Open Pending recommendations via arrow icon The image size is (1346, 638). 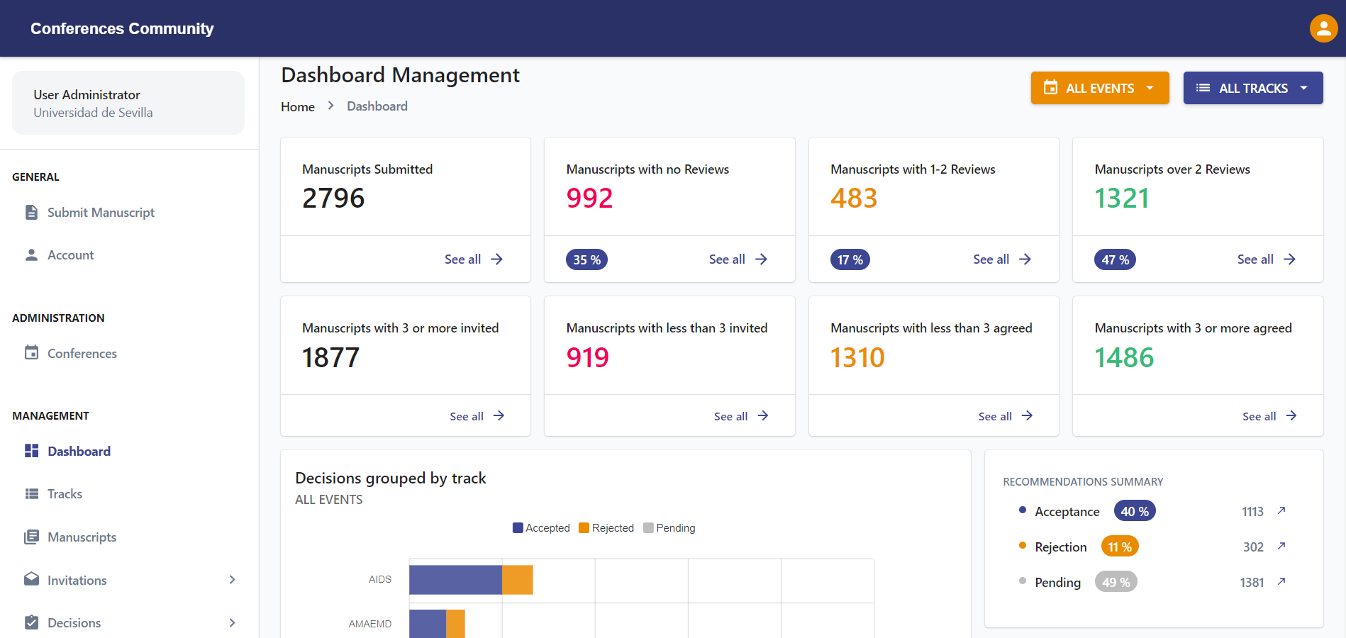point(1281,582)
